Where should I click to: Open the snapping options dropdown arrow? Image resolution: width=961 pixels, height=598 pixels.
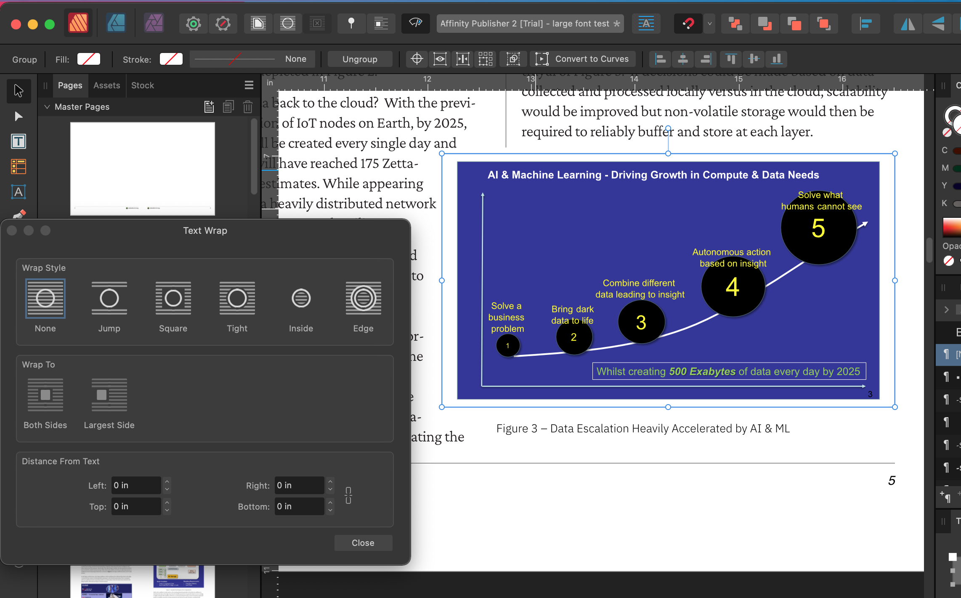tap(710, 24)
